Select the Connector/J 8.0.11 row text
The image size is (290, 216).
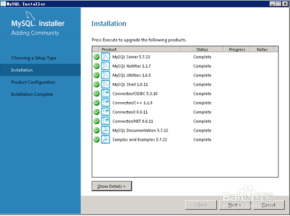[130, 112]
